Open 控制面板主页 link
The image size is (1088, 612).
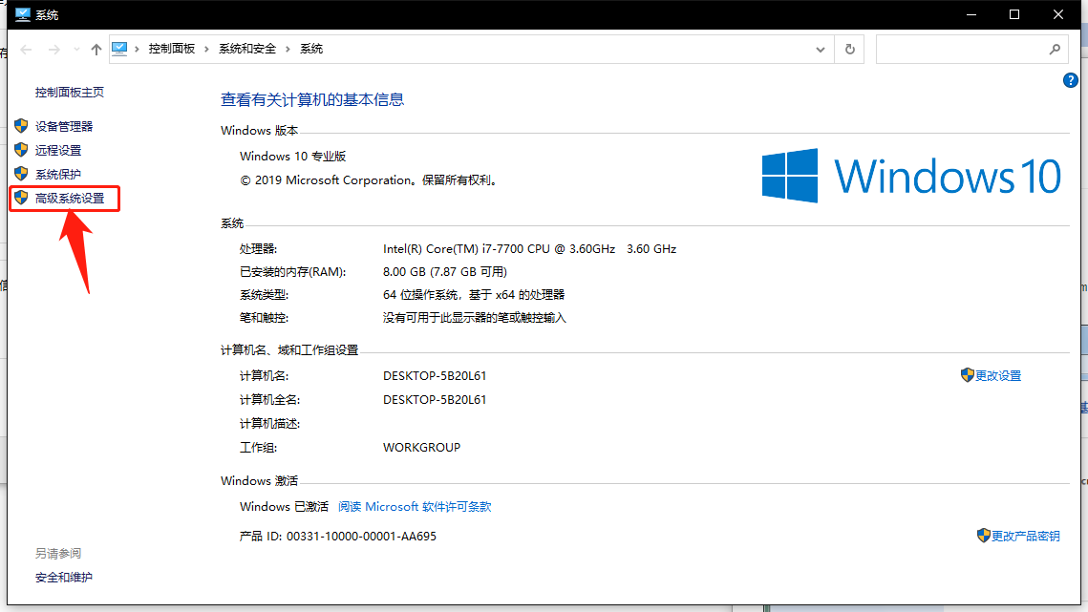coord(70,93)
